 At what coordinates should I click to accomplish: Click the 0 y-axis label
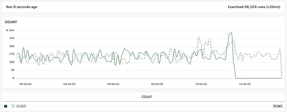click(x=13, y=78)
